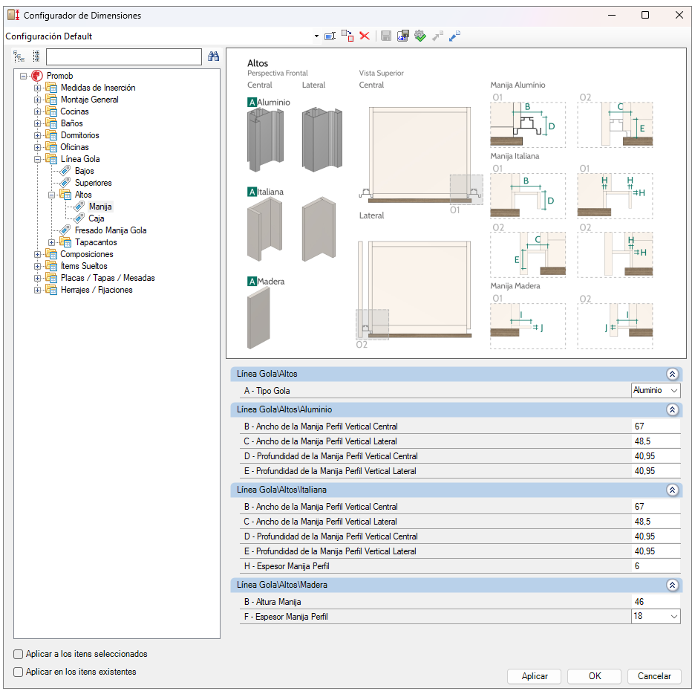Viewport: 695px width, 694px height.
Task: Click the blue arrows icon in toolbar
Action: coord(454,36)
